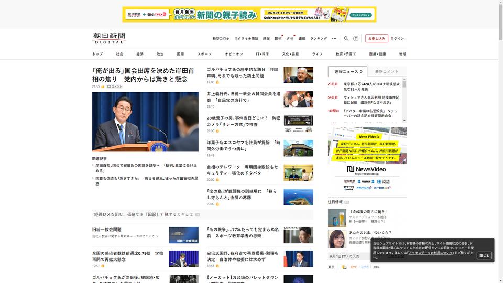The height and width of the screenshot is (283, 503).
Task: Open related article 国葬も改造も「急ぎすぎた」
Action: point(147,181)
